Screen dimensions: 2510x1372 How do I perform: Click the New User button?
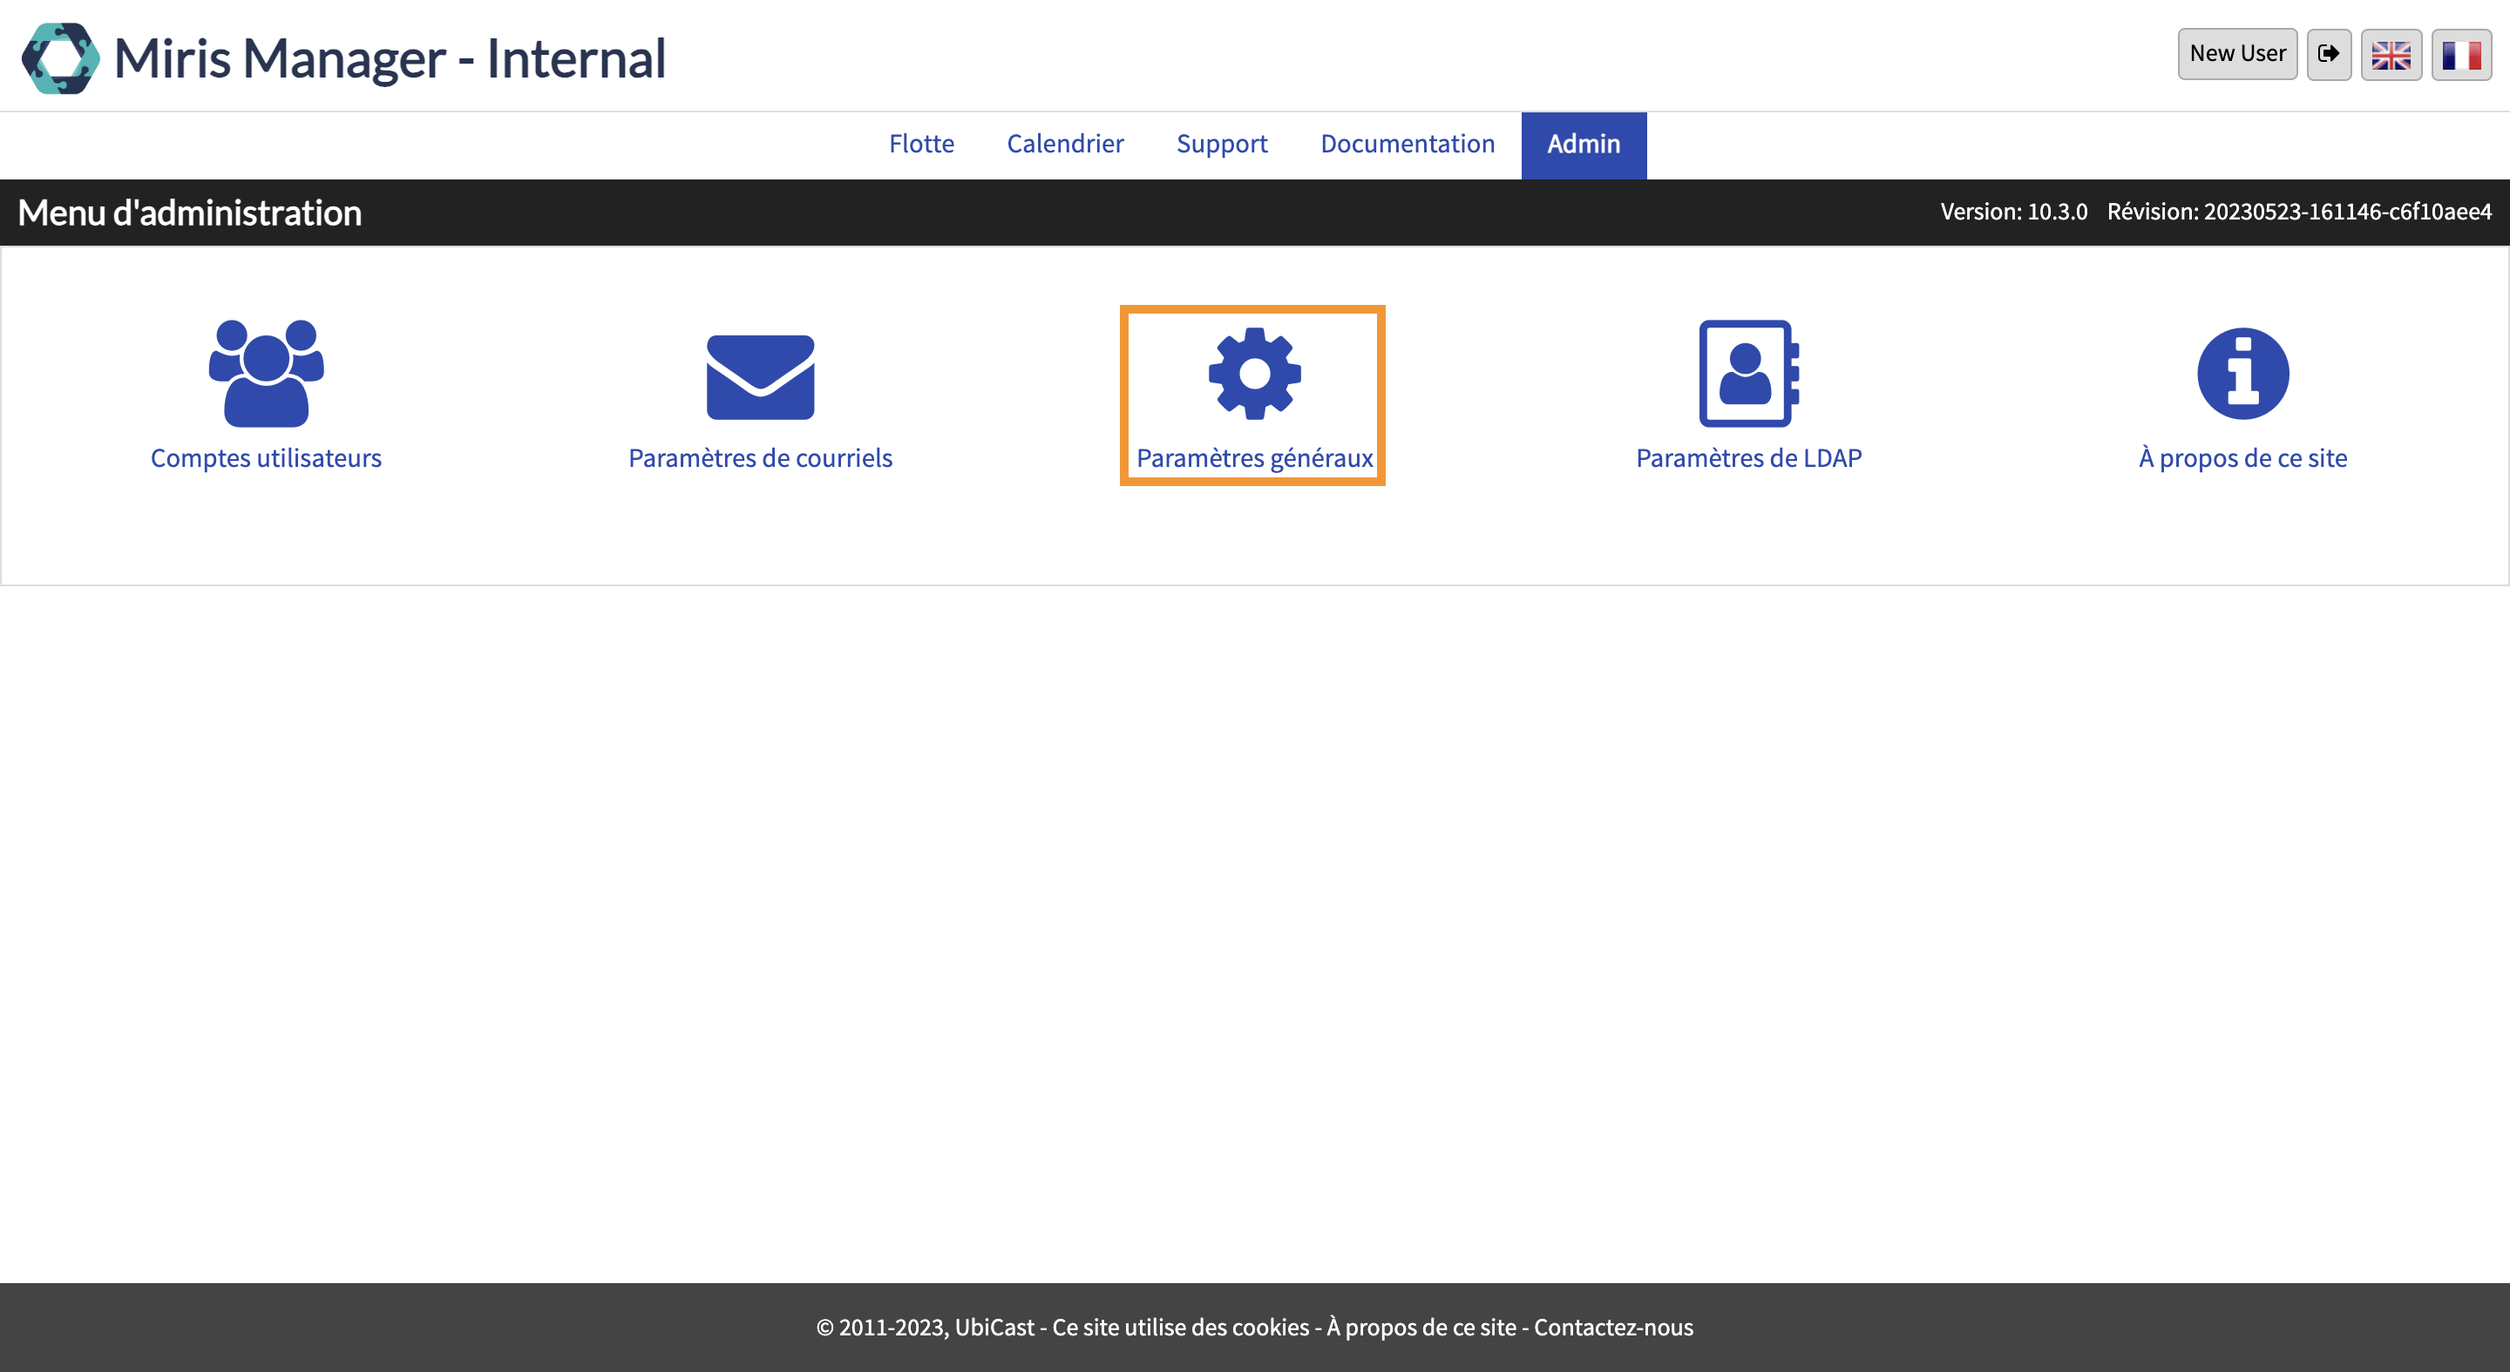pyautogui.click(x=2237, y=53)
